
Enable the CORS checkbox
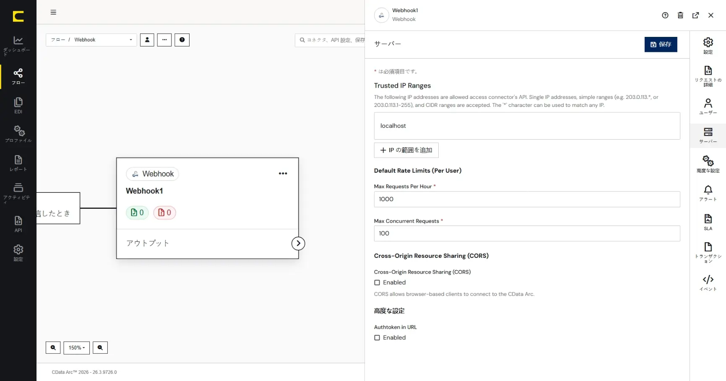click(377, 283)
